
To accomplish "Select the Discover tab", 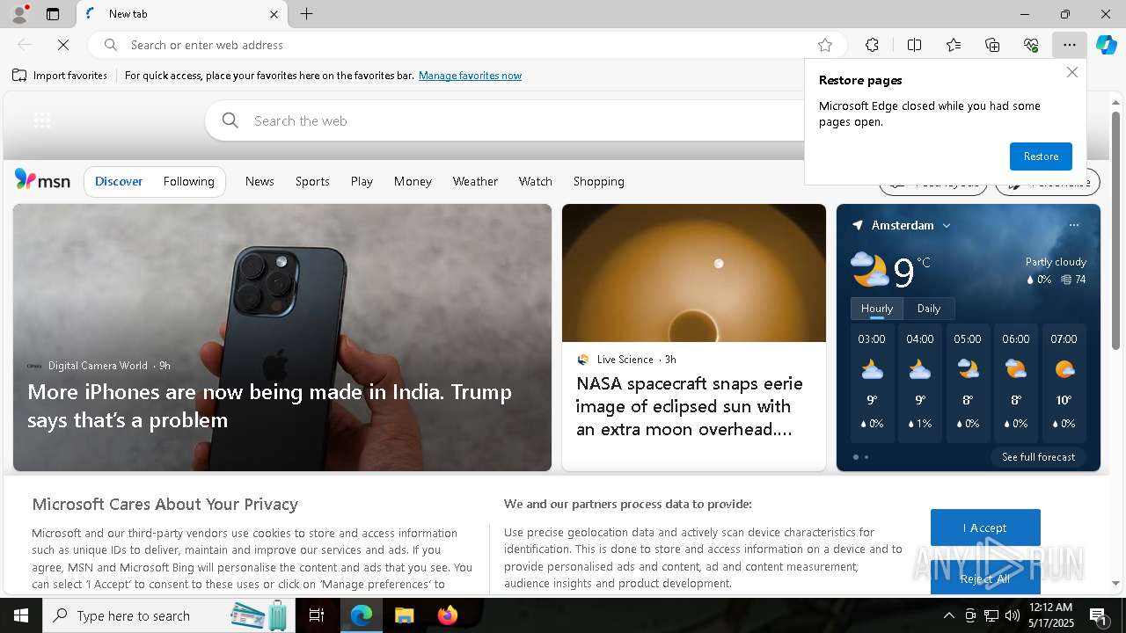I will (x=119, y=181).
